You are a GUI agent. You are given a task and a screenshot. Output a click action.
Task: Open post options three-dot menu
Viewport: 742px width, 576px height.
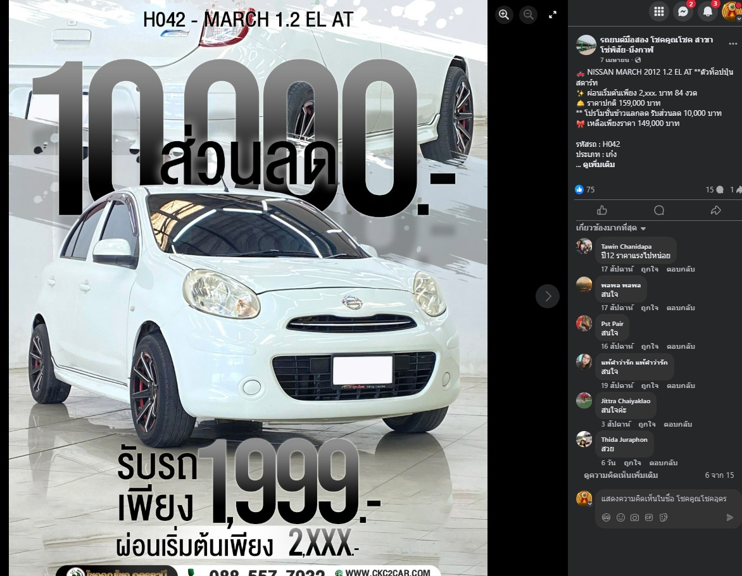[x=733, y=44]
